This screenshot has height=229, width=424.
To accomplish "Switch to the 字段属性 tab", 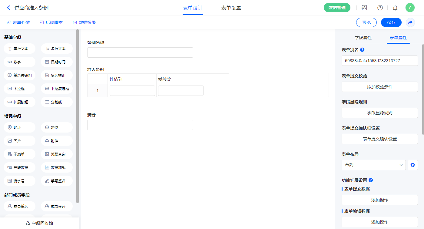I will (x=363, y=38).
